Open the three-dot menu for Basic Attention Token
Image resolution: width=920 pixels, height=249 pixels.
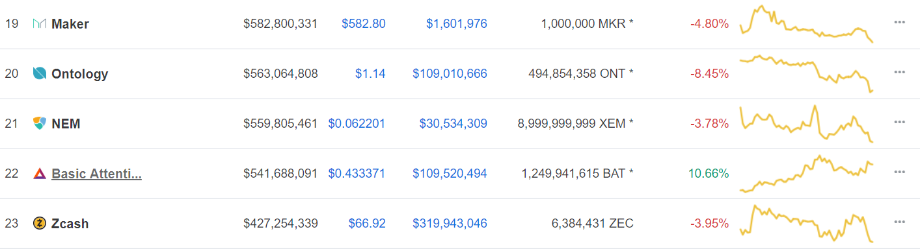(900, 172)
